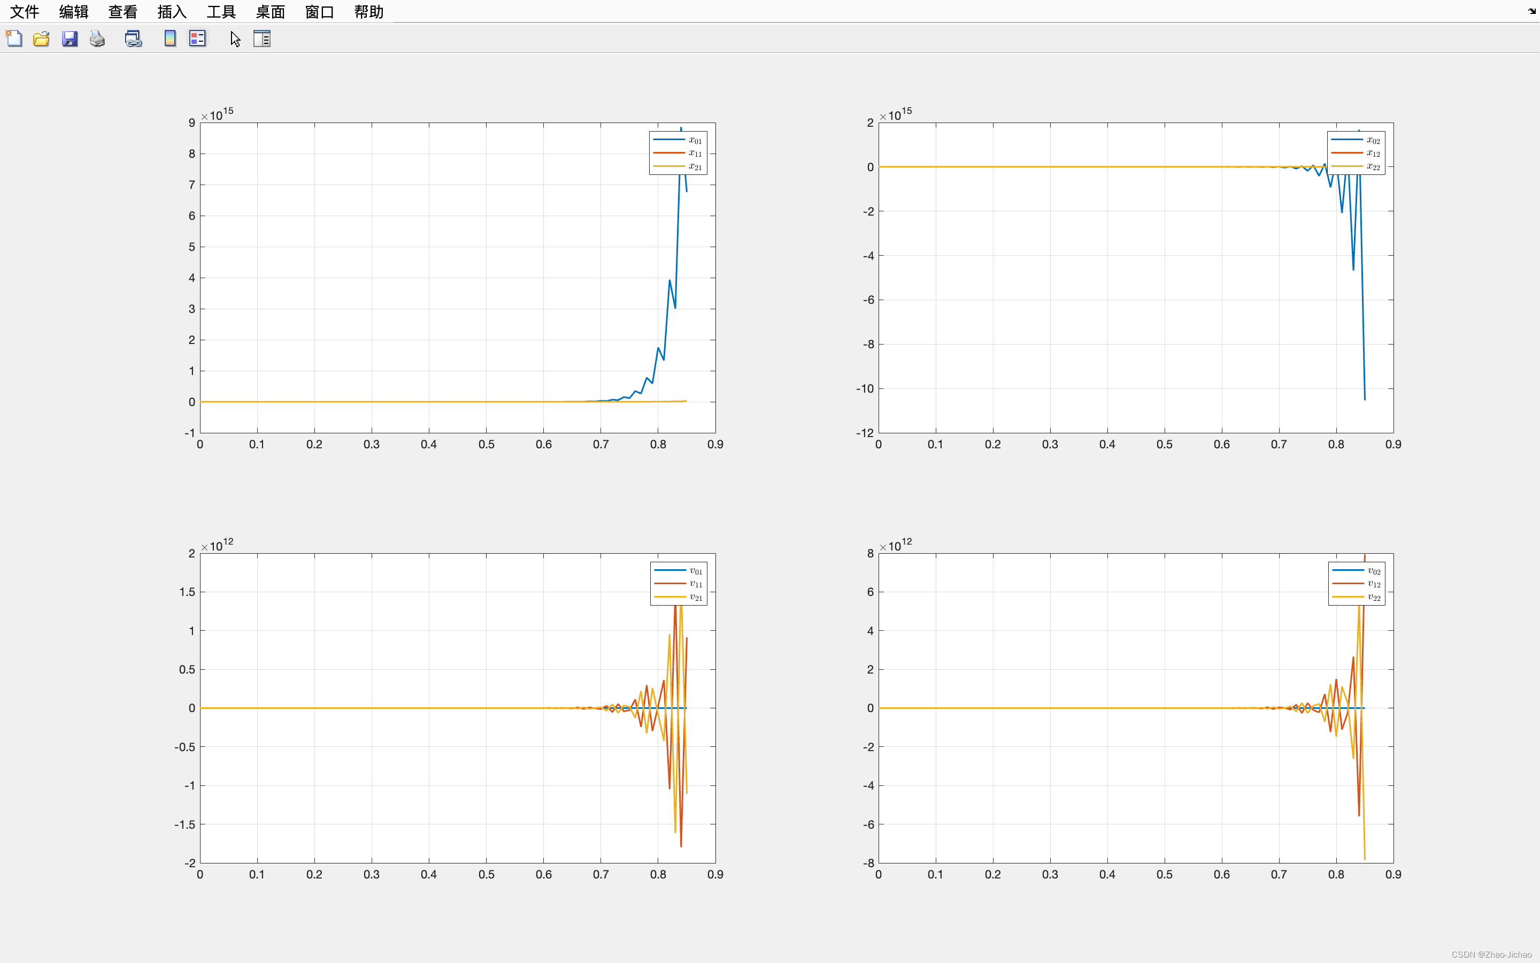Open the Property Inspector icon
This screenshot has height=963, width=1540.
(x=262, y=39)
